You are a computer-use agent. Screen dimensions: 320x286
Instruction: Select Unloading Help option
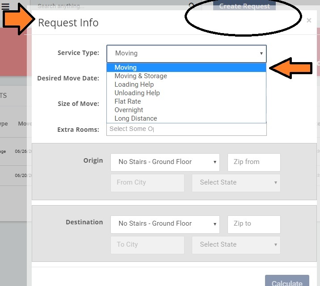point(186,93)
